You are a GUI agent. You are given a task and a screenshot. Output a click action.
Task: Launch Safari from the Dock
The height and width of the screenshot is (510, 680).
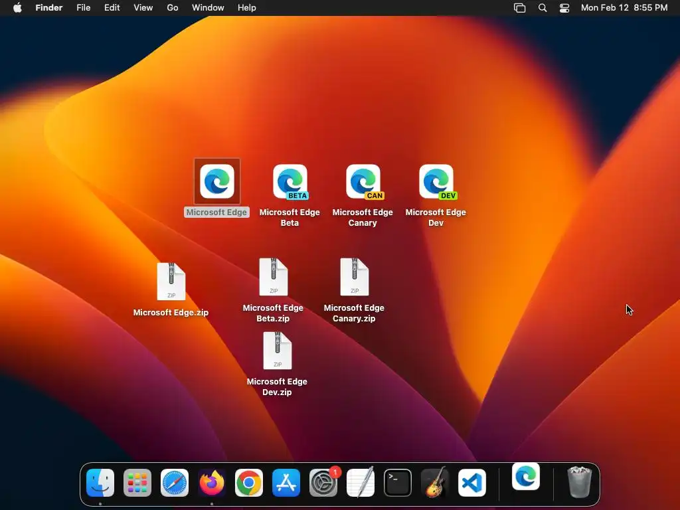tap(175, 483)
